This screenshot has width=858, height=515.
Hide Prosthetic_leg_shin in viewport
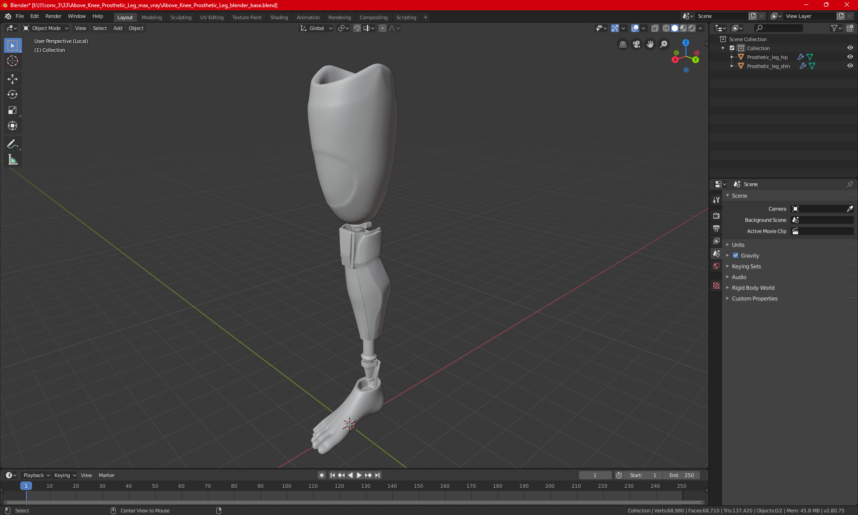tap(850, 66)
